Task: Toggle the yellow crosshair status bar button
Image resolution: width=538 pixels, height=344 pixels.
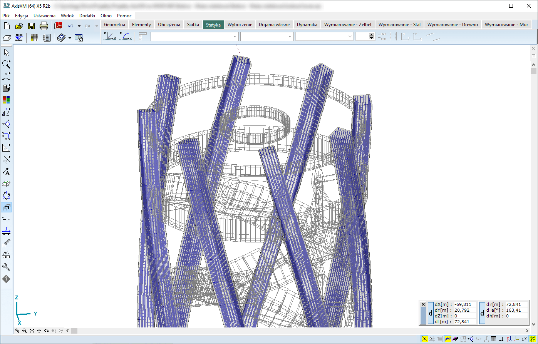Action: [x=424, y=339]
